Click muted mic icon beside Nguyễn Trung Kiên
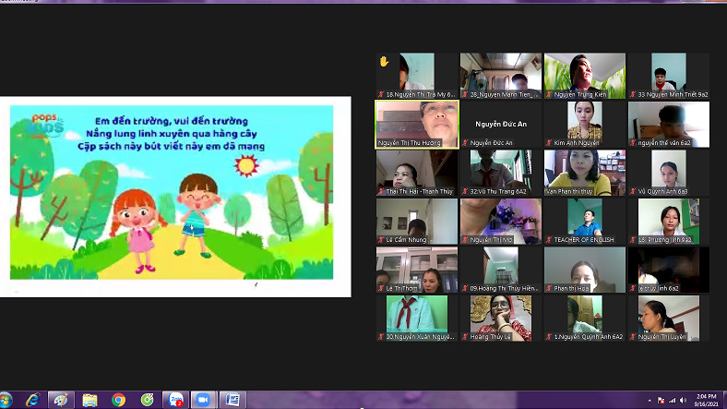 (x=549, y=94)
